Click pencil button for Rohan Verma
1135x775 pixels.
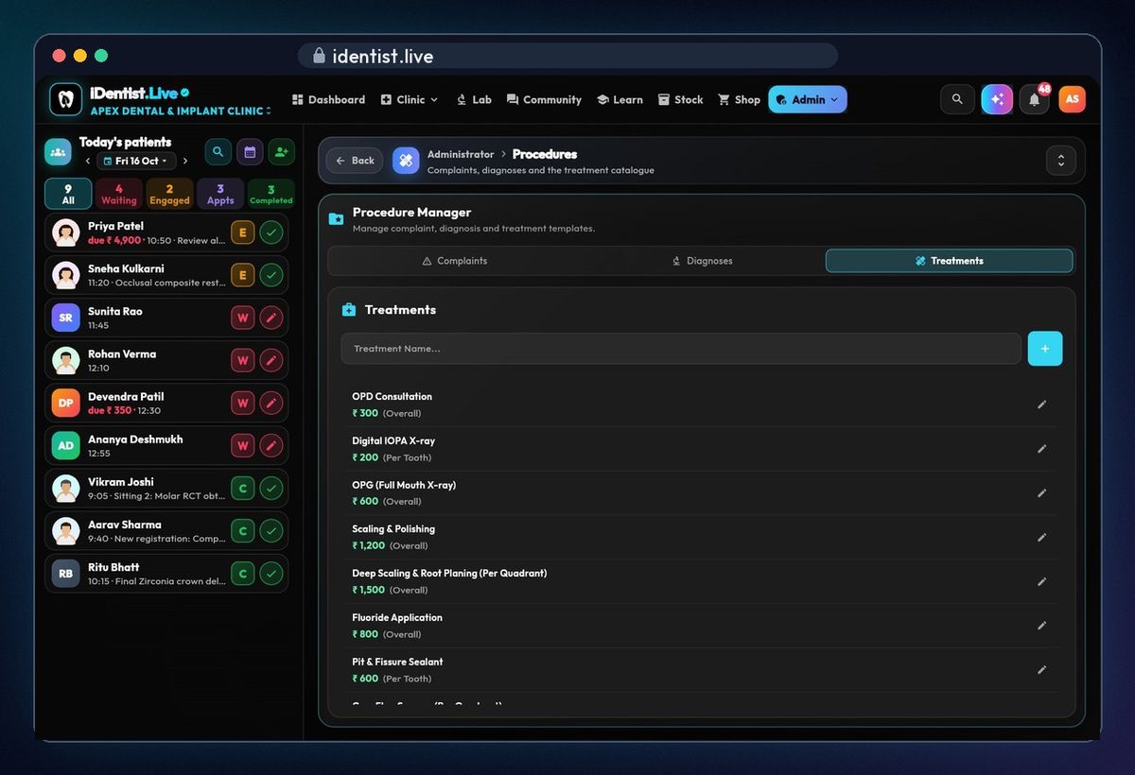tap(271, 360)
